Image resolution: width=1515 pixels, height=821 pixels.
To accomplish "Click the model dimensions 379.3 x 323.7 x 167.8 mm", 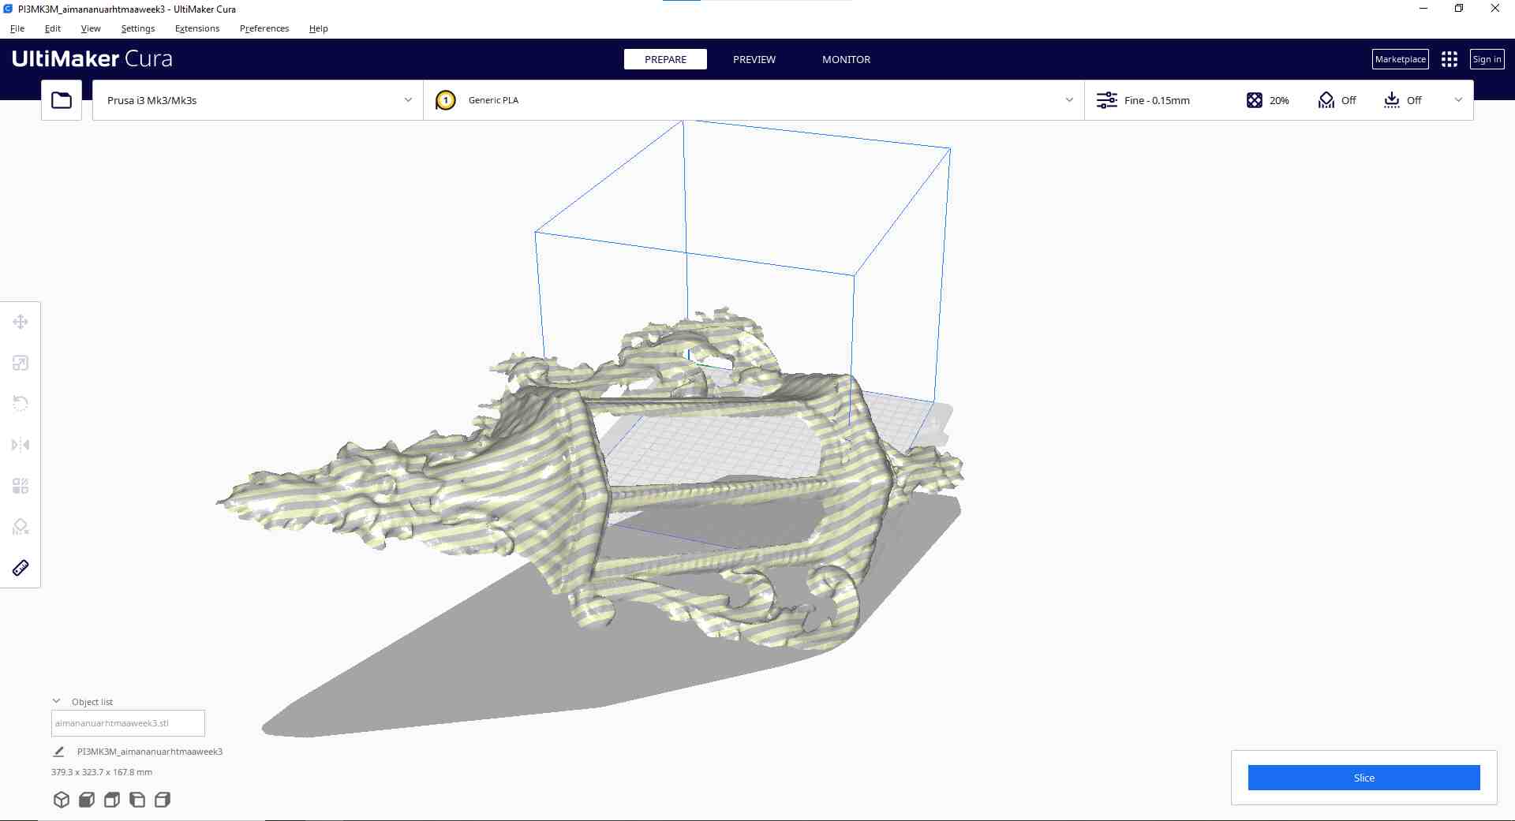I will [x=102, y=772].
